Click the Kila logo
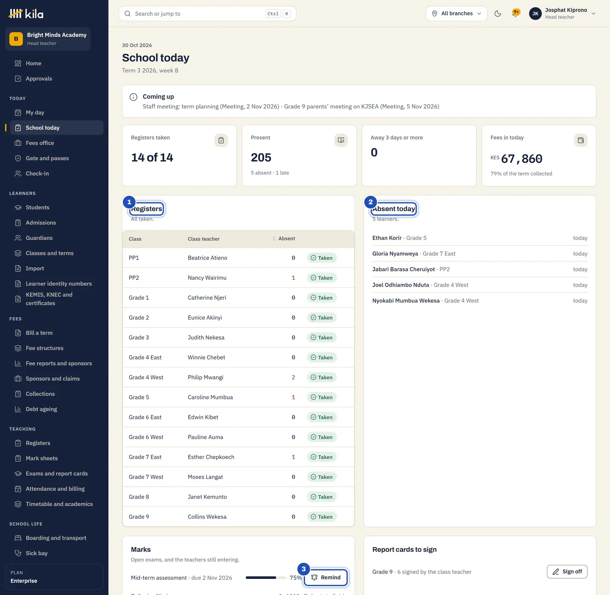This screenshot has width=610, height=595. 26,14
